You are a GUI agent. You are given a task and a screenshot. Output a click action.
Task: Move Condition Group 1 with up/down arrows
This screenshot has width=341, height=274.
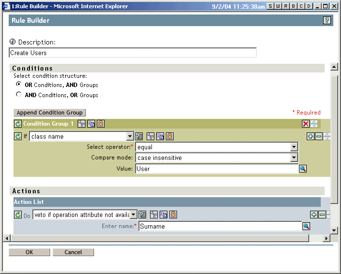pyautogui.click(x=314, y=124)
